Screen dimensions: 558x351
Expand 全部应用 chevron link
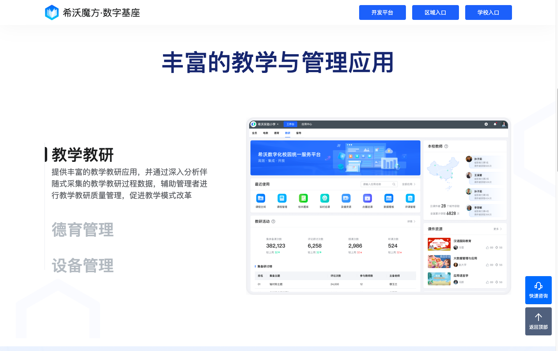409,184
